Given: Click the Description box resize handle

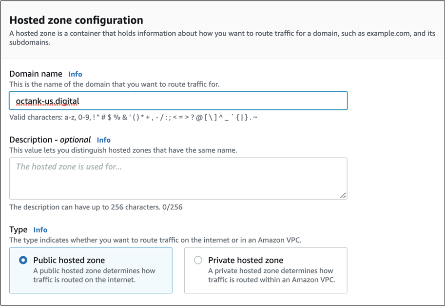Looking at the screenshot, I should click(x=343, y=195).
